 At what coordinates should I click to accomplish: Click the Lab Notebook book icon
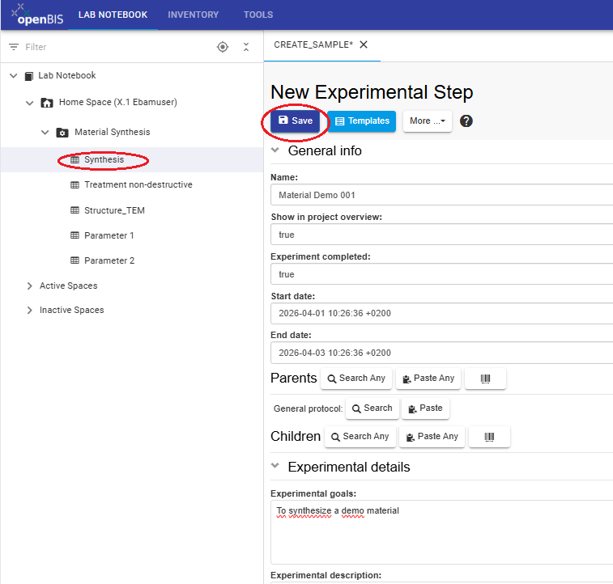pos(28,76)
